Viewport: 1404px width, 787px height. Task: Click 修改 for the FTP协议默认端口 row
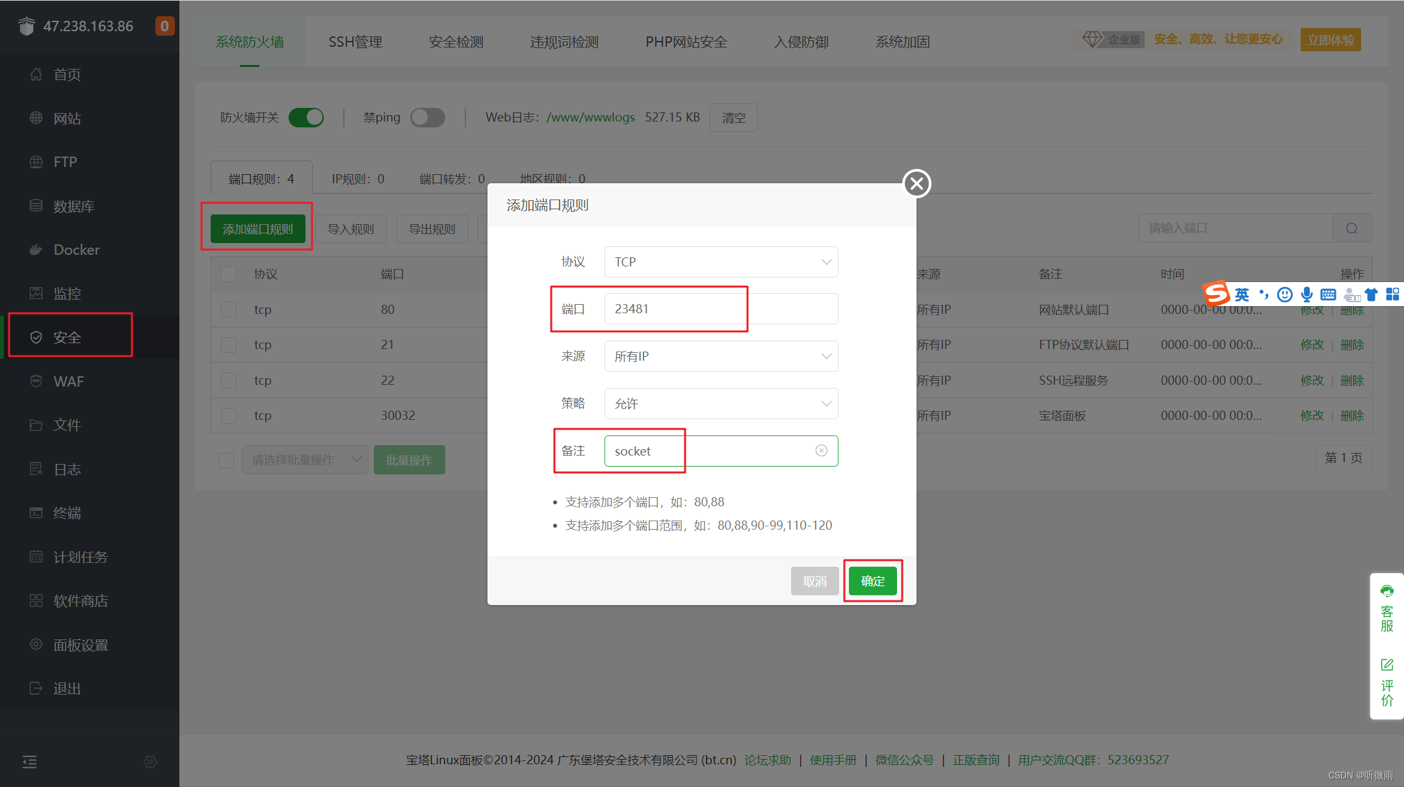tap(1312, 344)
